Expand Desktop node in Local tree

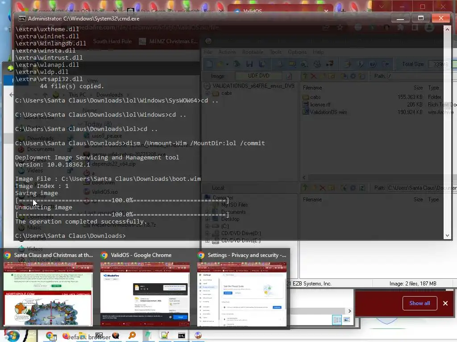click(208, 219)
